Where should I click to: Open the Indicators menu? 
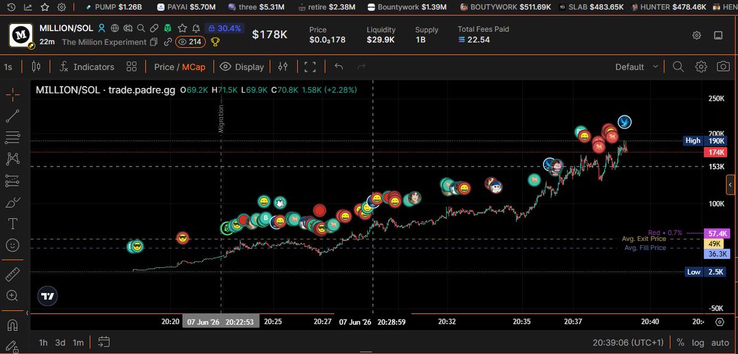pos(87,66)
